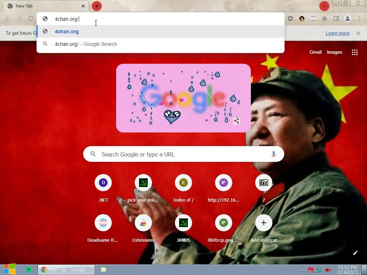Image resolution: width=367 pixels, height=275 pixels.
Task: Open the tab search dropdown arrow
Action: pos(324,6)
